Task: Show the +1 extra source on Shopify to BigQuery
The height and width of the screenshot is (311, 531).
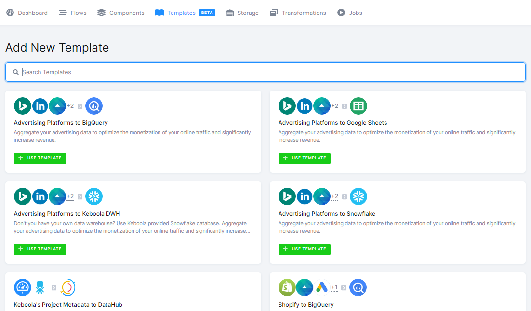Action: coord(335,287)
